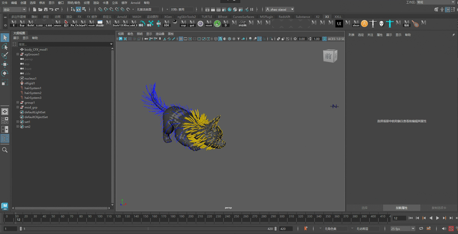Select the arrow Select tool in toolbox
Viewport: 458px width, 234px height.
pyautogui.click(x=5, y=37)
